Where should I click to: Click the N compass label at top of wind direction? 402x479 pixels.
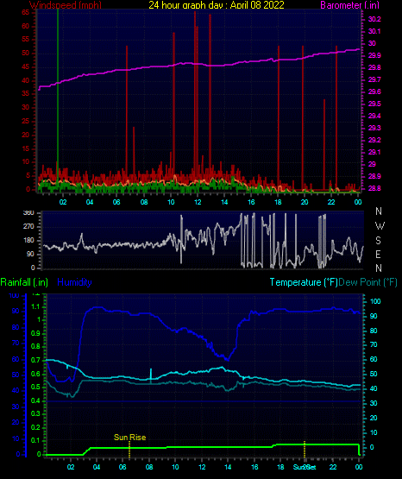(x=379, y=211)
